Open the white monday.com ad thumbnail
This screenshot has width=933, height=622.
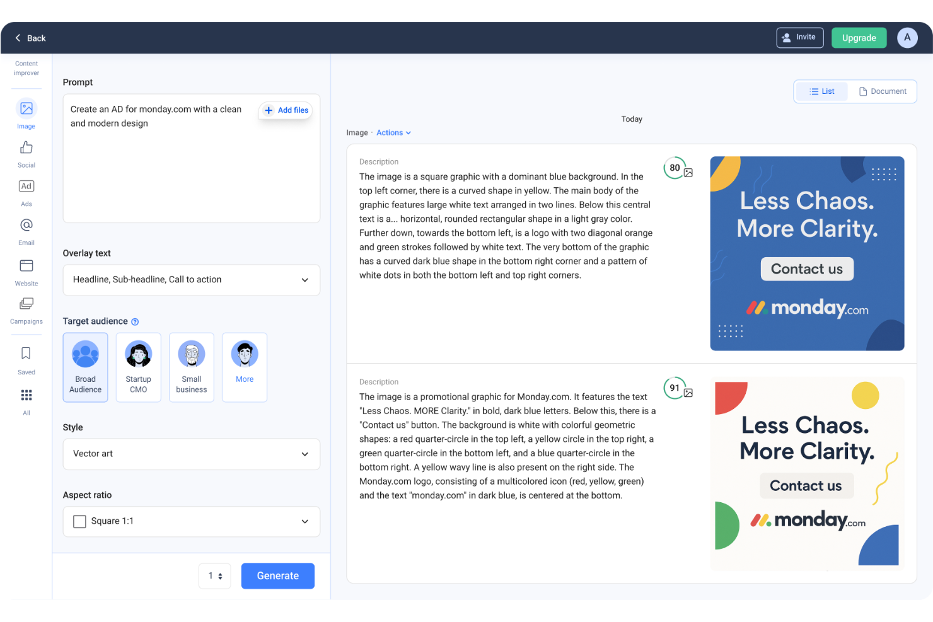[807, 474]
